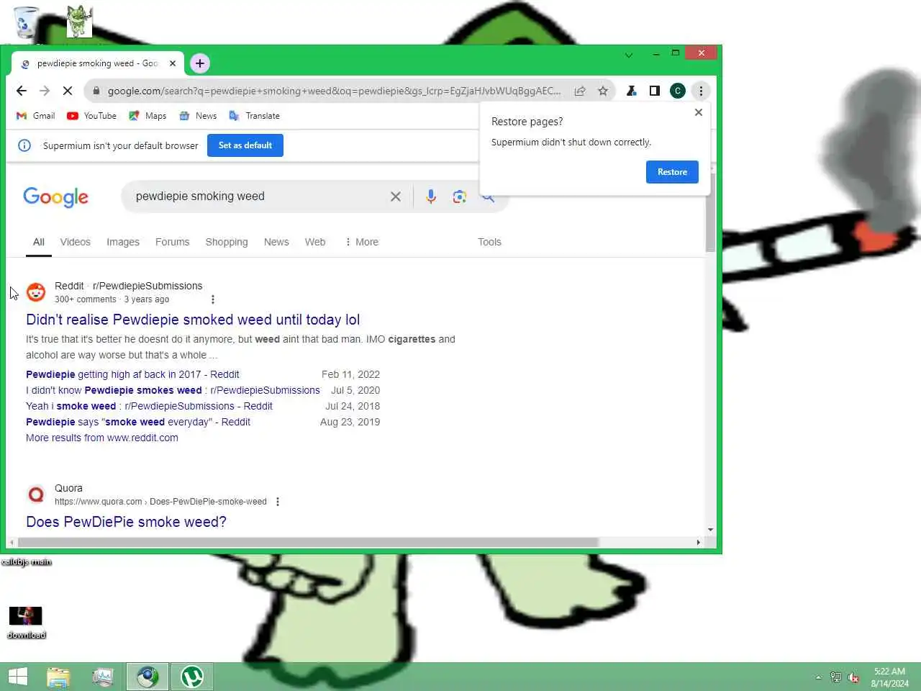Restore previous pages
Viewport: 921px width, 691px height.
click(x=672, y=172)
